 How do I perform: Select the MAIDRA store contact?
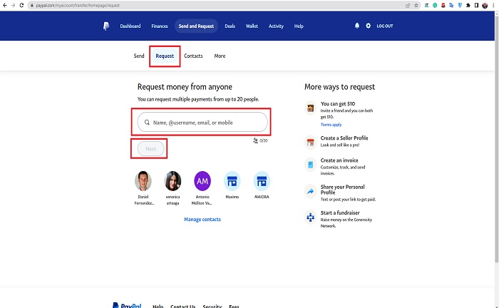click(262, 180)
